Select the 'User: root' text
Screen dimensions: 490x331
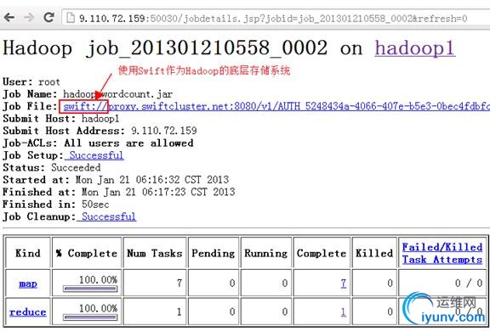(x=31, y=82)
